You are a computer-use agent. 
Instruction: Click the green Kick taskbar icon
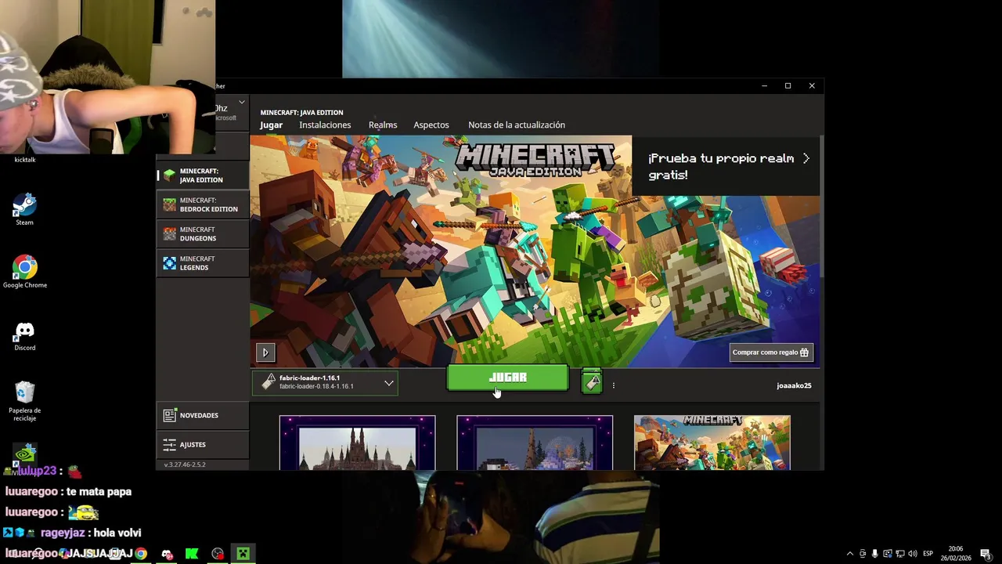pos(192,554)
